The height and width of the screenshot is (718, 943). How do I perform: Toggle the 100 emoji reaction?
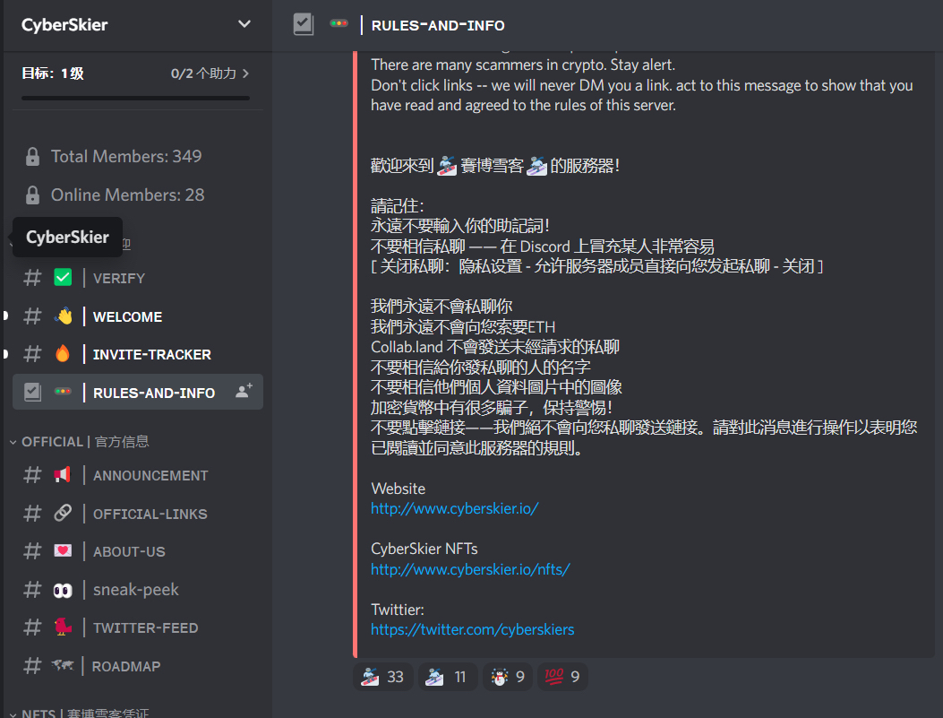click(x=562, y=677)
